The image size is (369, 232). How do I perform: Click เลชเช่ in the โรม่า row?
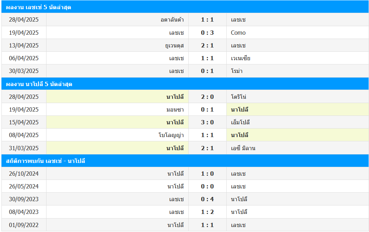[176, 71]
